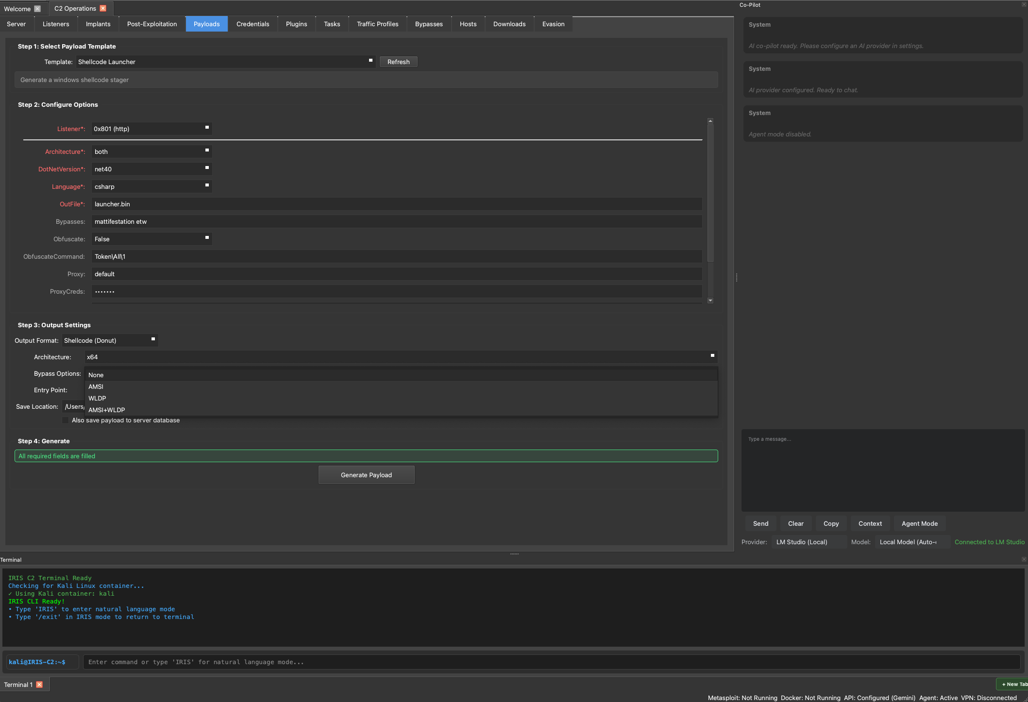Open the Listener dropdown
The width and height of the screenshot is (1028, 702).
click(152, 129)
